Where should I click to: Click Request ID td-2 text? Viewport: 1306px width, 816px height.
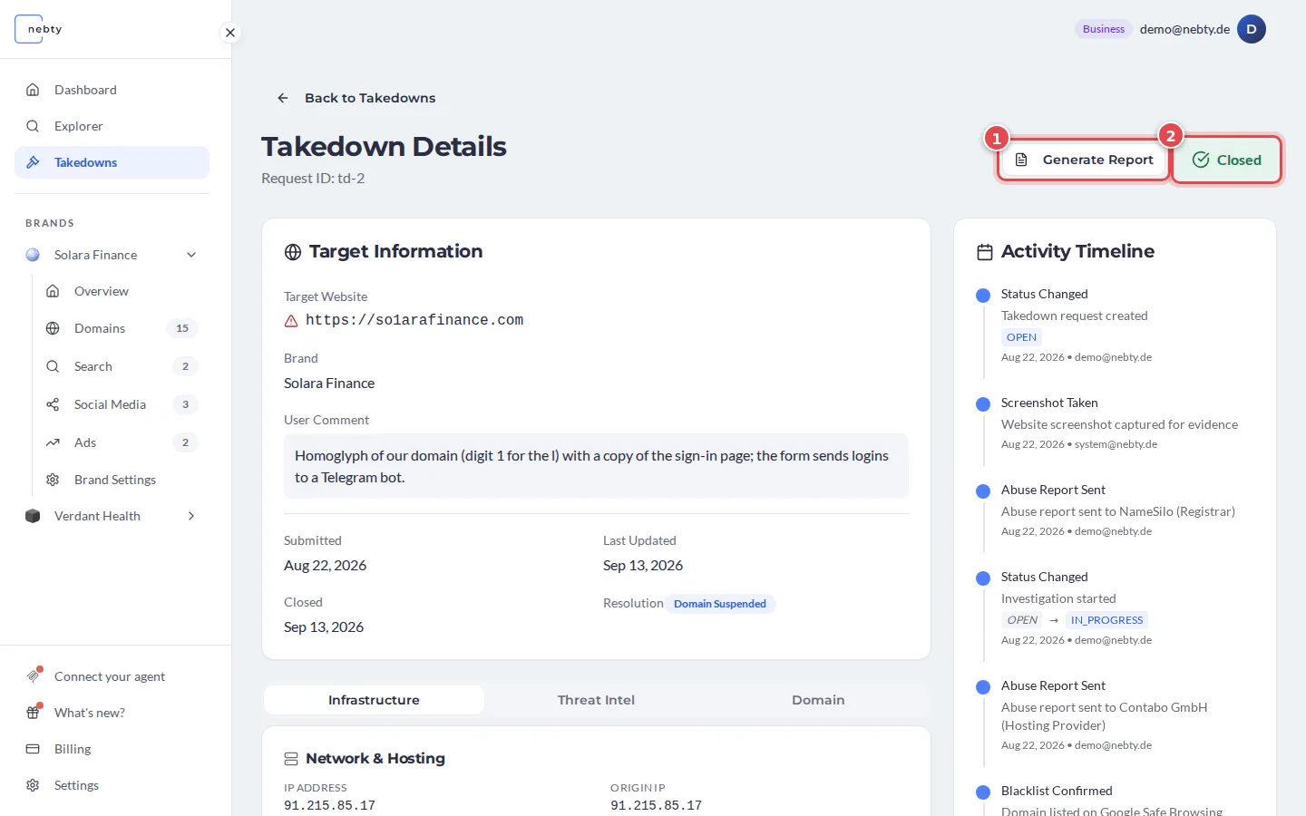pos(313,179)
